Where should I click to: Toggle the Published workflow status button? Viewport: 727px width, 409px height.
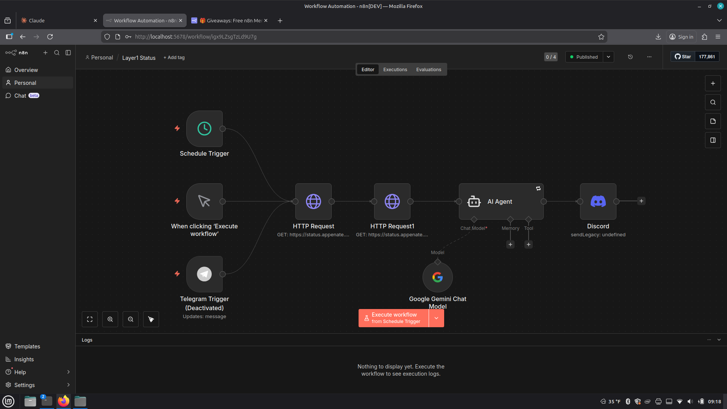[584, 57]
